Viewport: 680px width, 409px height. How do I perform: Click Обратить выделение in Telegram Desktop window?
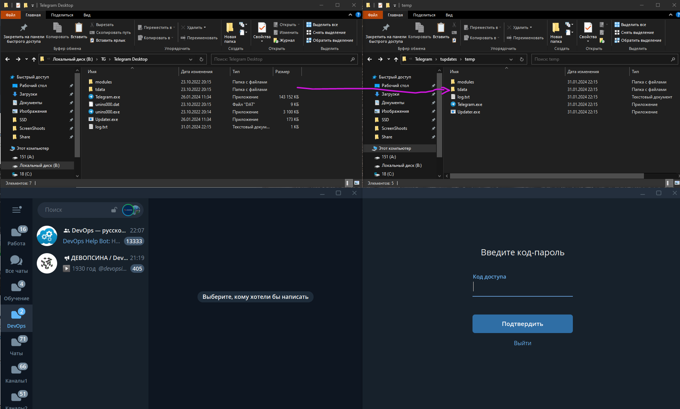point(330,40)
